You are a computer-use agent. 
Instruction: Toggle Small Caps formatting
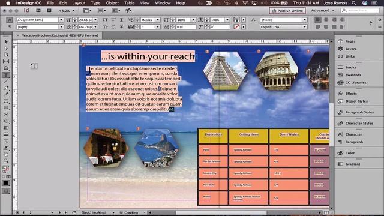(x=105, y=26)
